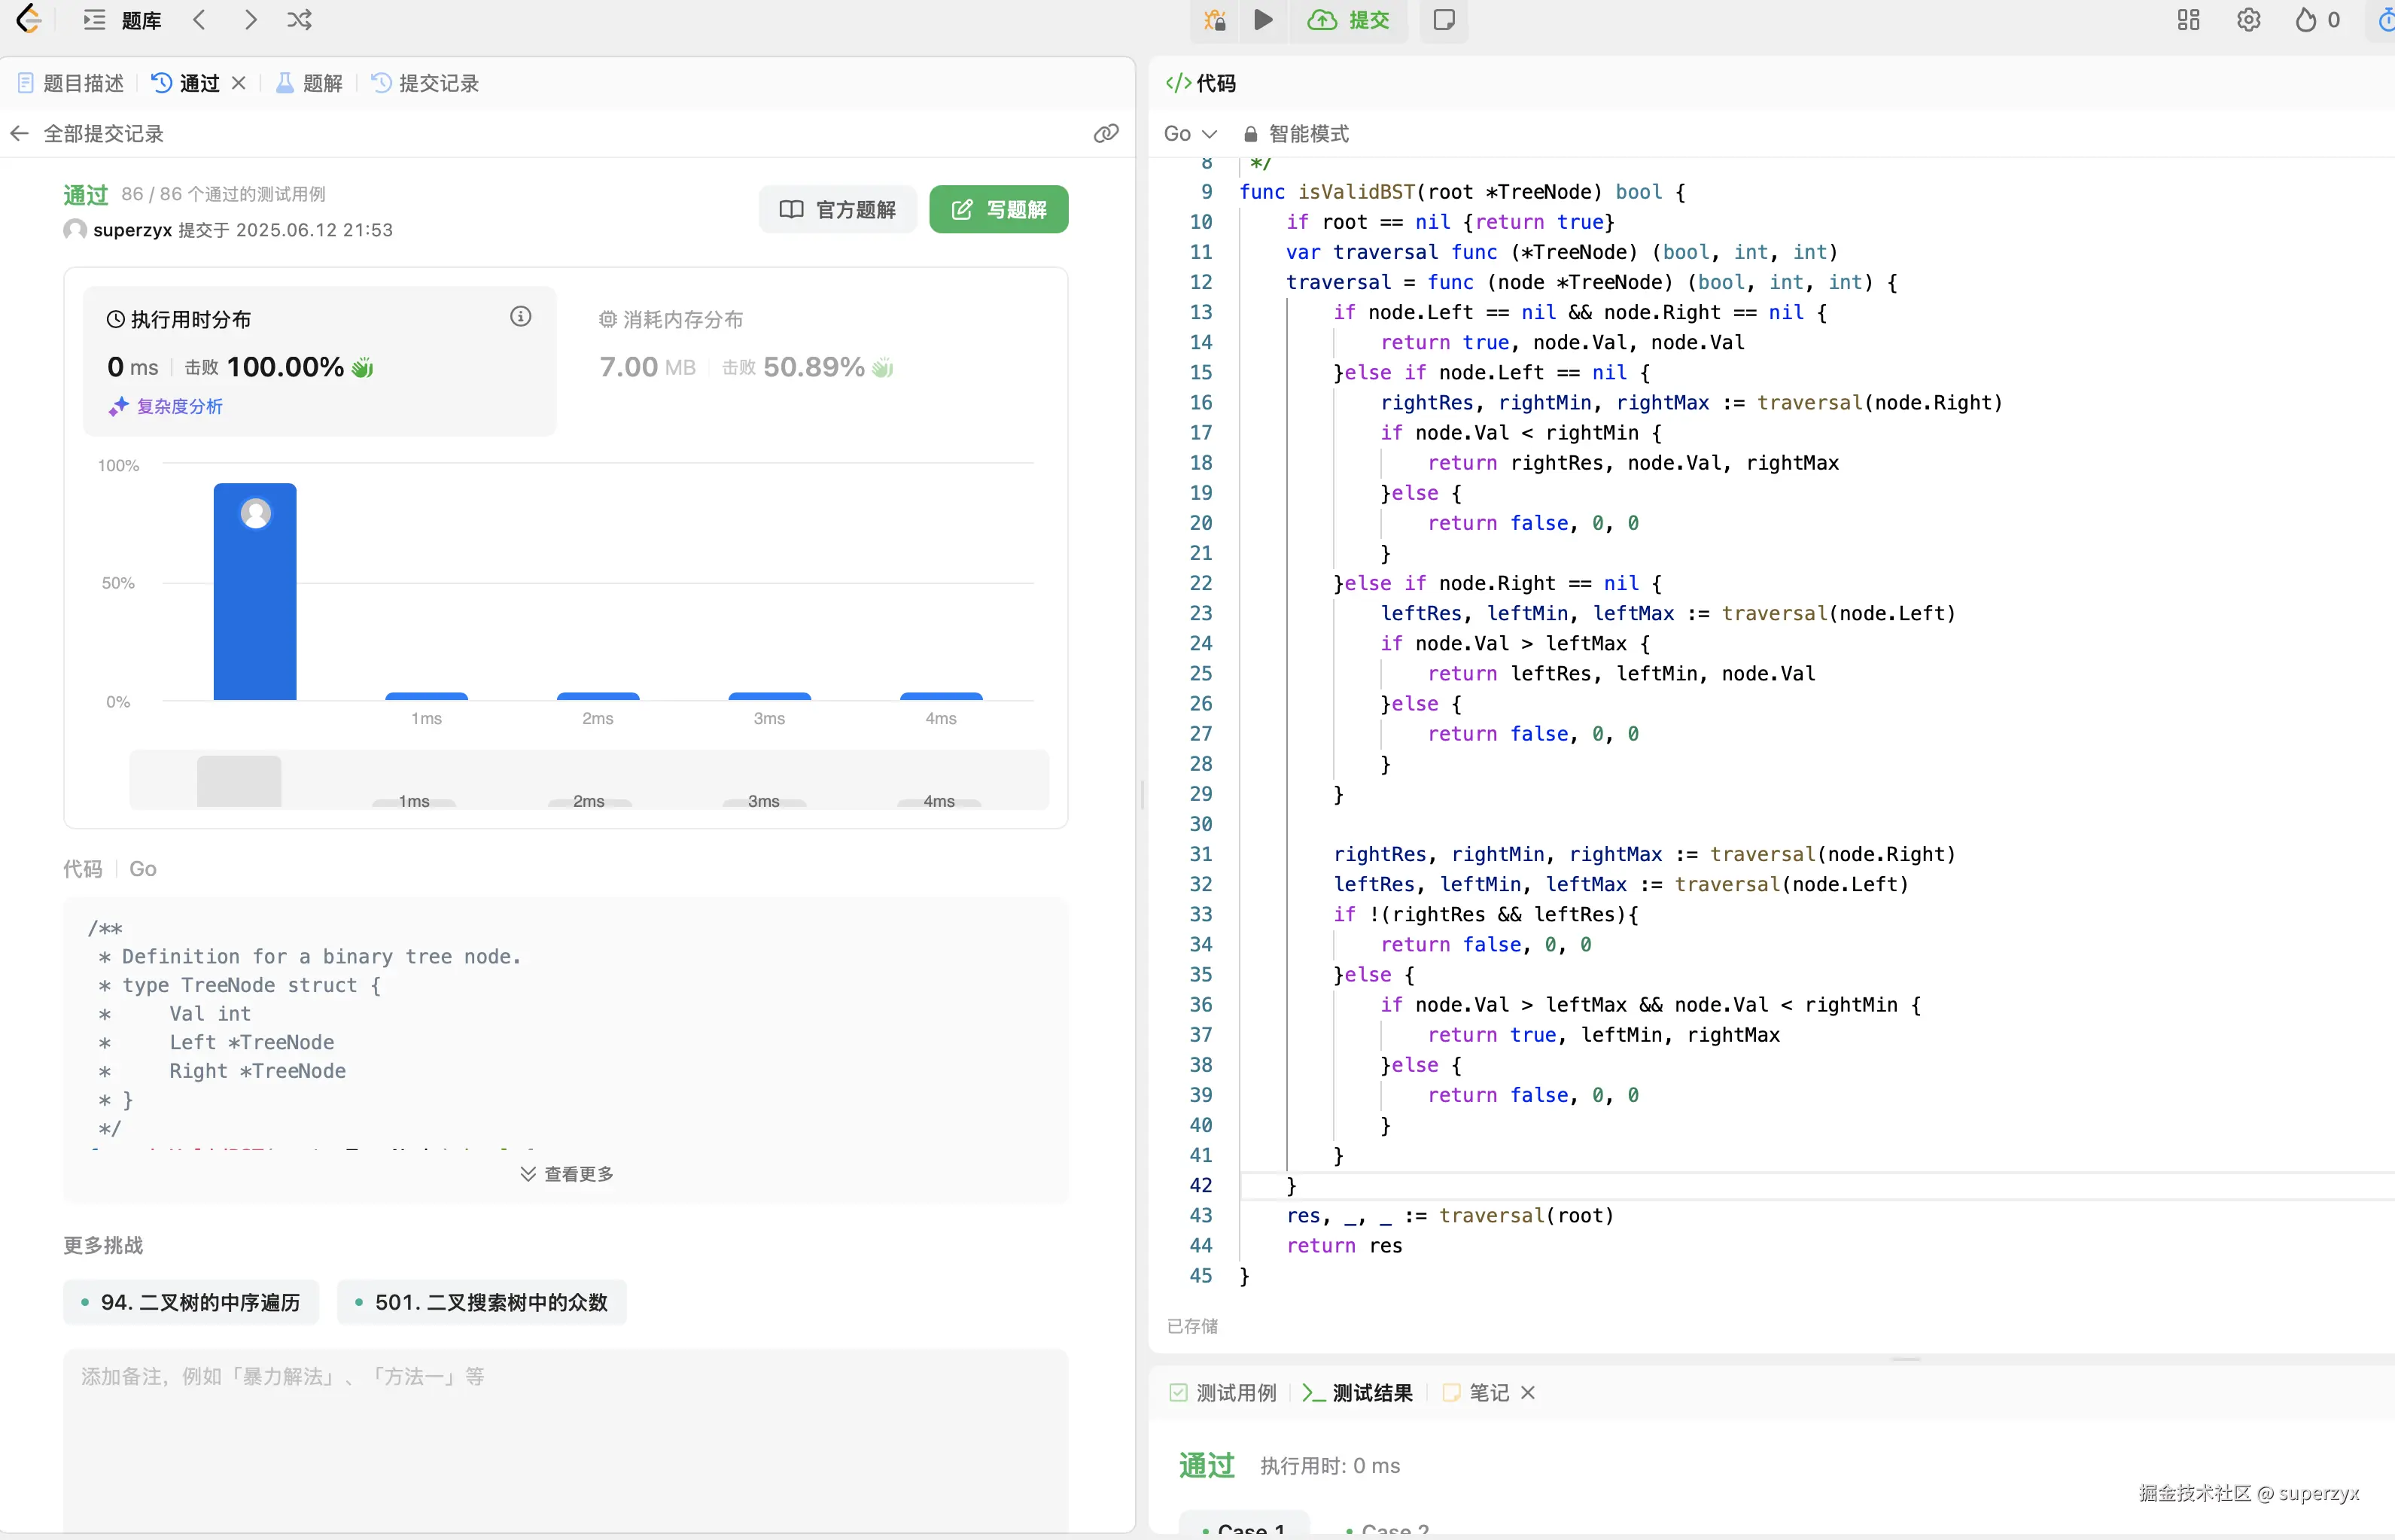Open the debugger icon in toolbar
This screenshot has height=1540, width=2395.
pos(1215,20)
